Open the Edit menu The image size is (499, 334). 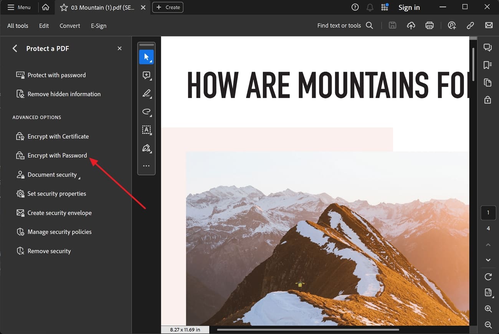click(44, 26)
